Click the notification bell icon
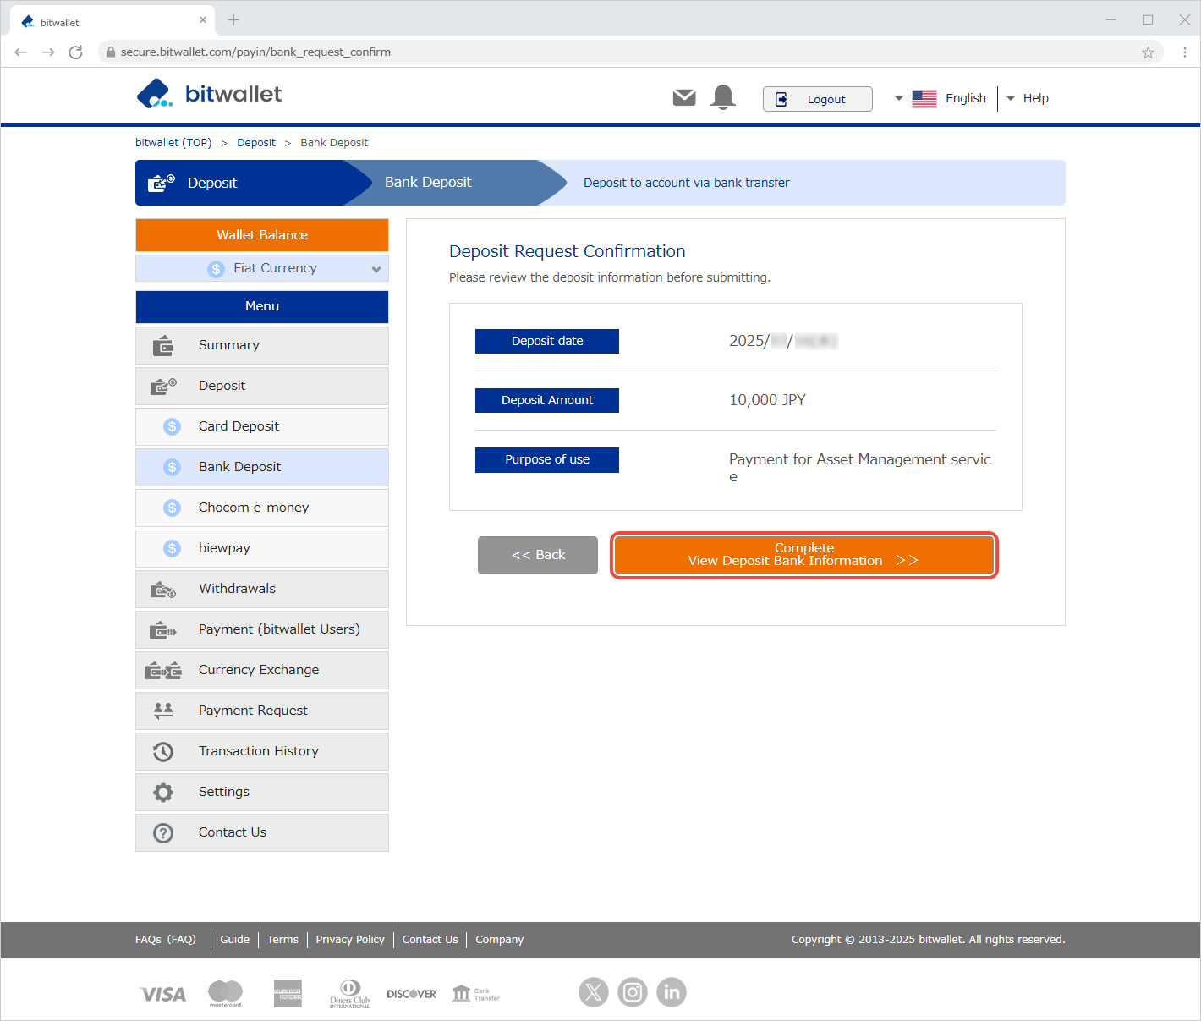This screenshot has width=1201, height=1021. (x=723, y=98)
